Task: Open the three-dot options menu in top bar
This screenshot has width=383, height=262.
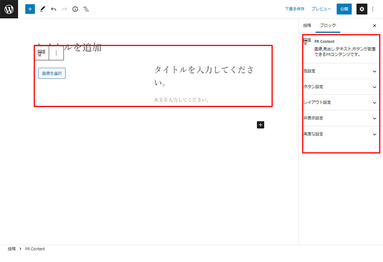Action: 373,9
